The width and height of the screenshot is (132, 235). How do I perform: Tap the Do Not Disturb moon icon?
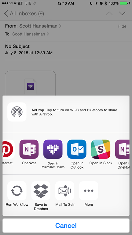coord(91,3)
